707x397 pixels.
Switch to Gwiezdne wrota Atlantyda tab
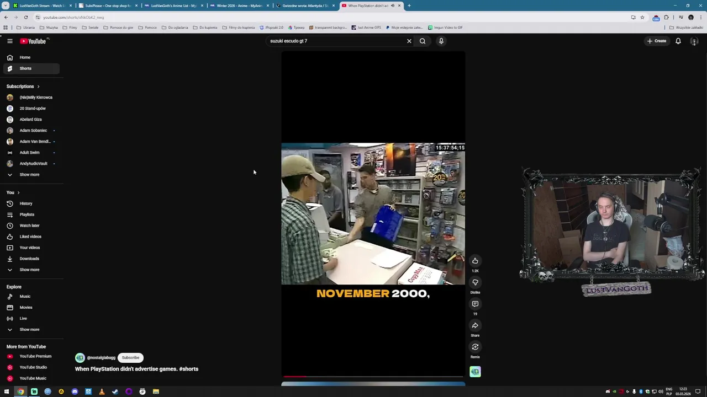click(x=305, y=6)
